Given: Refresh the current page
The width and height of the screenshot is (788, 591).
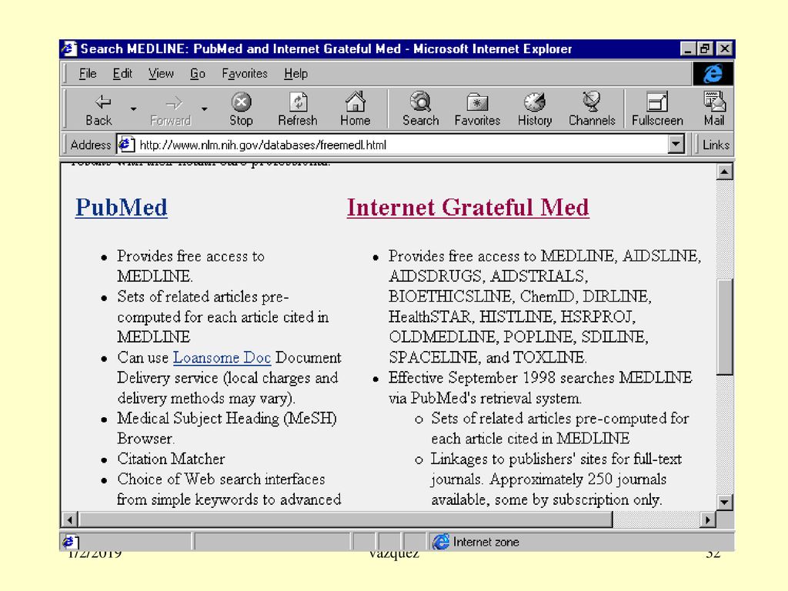Looking at the screenshot, I should pyautogui.click(x=298, y=109).
